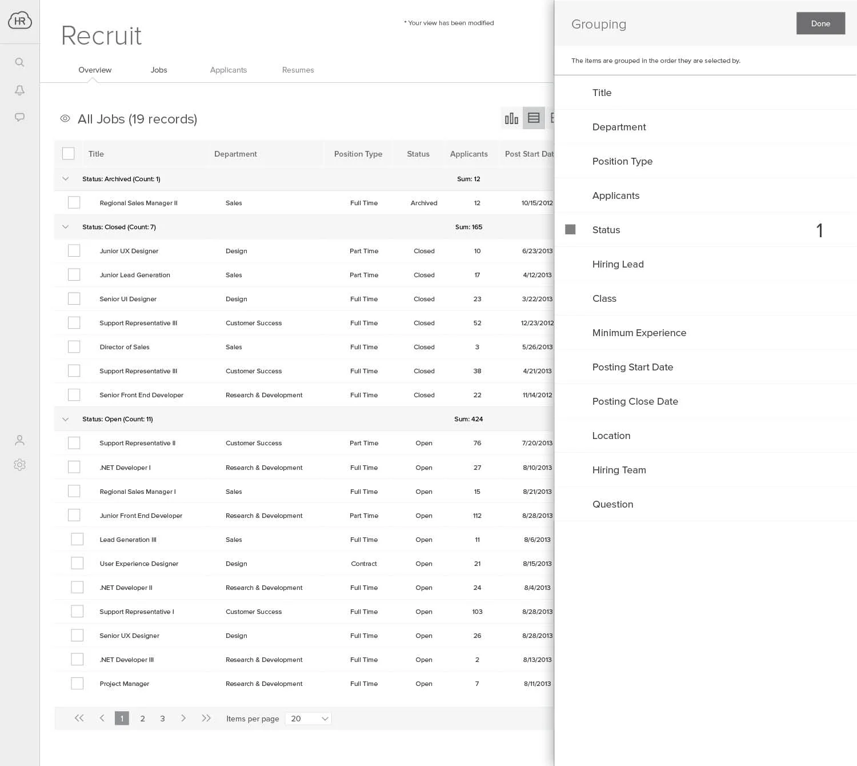857x766 pixels.
Task: Check the .NET Developer I row checkbox
Action: tap(74, 467)
